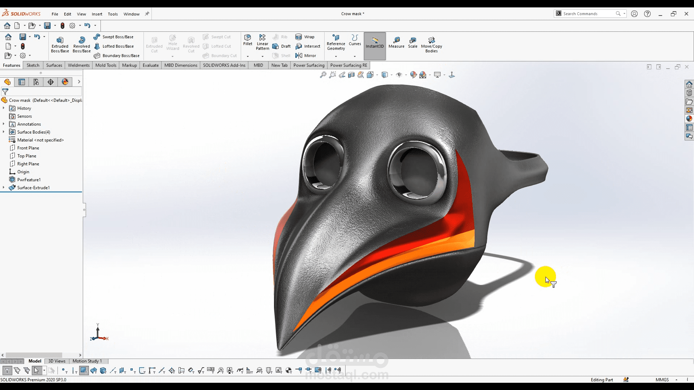The width and height of the screenshot is (694, 390).
Task: Switch to the Surfaces tab
Action: (54, 65)
